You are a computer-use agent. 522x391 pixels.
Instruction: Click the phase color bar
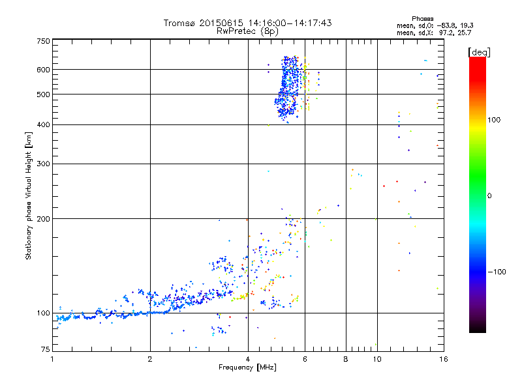478,195
